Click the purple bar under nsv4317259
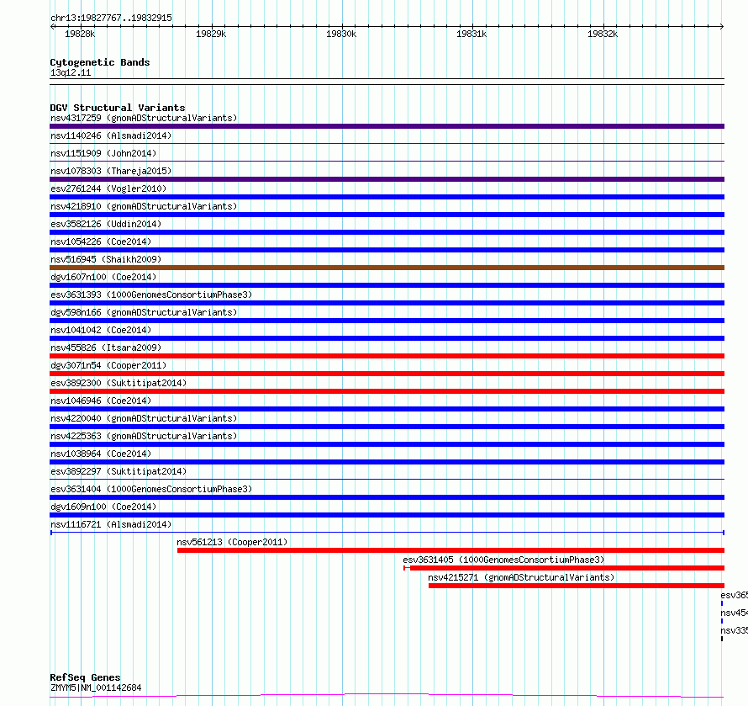 [x=387, y=126]
